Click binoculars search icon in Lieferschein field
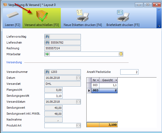 coord(47,43)
